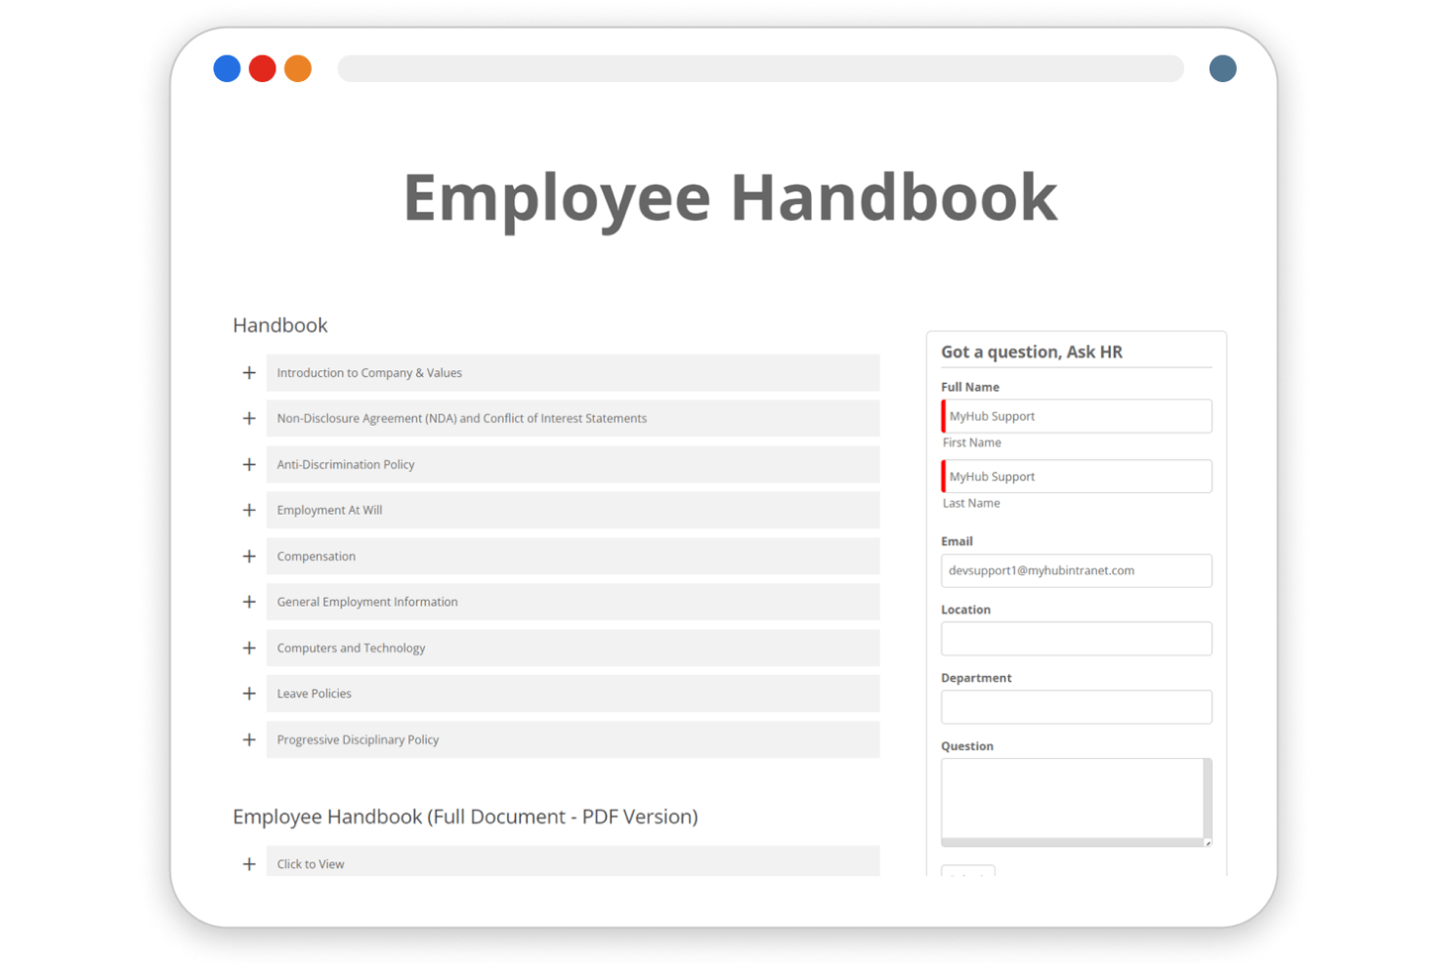
Task: Focus the Department input field
Action: pyautogui.click(x=1077, y=707)
